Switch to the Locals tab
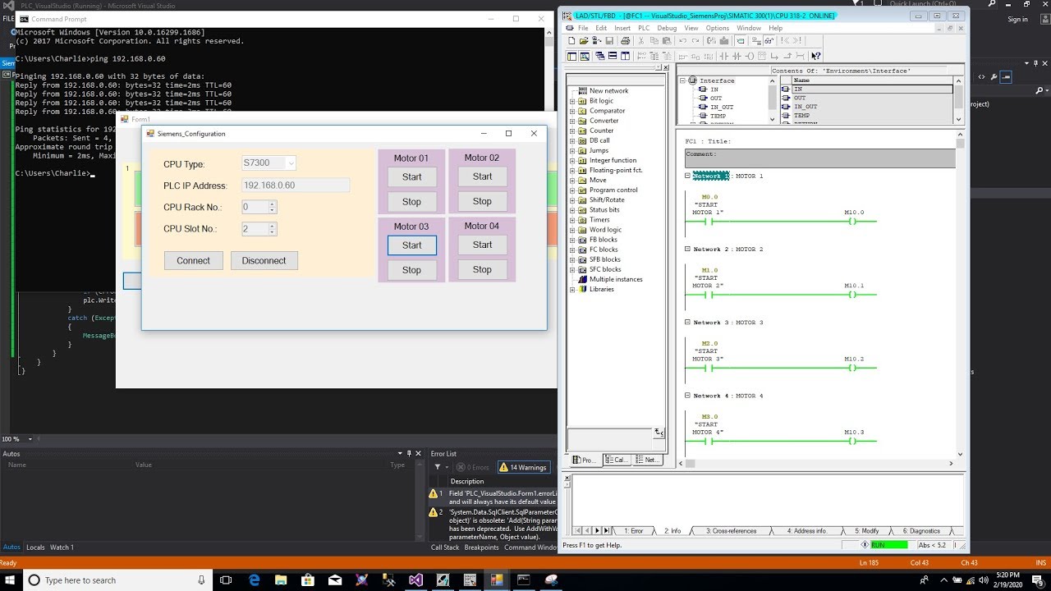The image size is (1051, 591). pyautogui.click(x=35, y=547)
